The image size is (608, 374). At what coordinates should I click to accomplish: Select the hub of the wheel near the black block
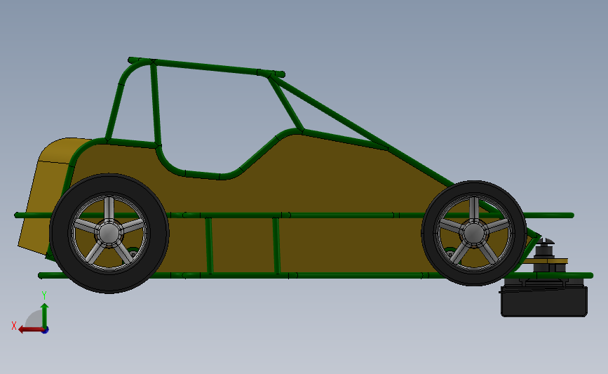tap(474, 233)
